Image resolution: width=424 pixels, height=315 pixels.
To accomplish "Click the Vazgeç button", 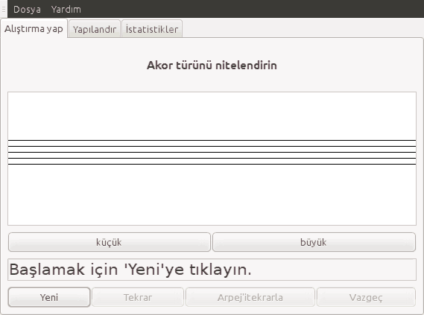I will coord(366,297).
